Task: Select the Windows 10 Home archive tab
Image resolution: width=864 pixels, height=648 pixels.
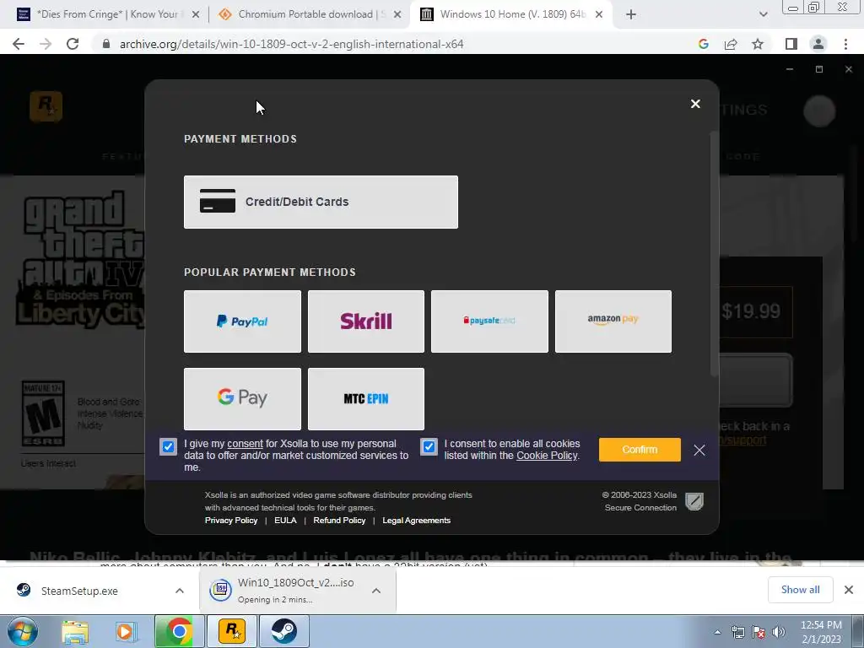Action: point(510,14)
